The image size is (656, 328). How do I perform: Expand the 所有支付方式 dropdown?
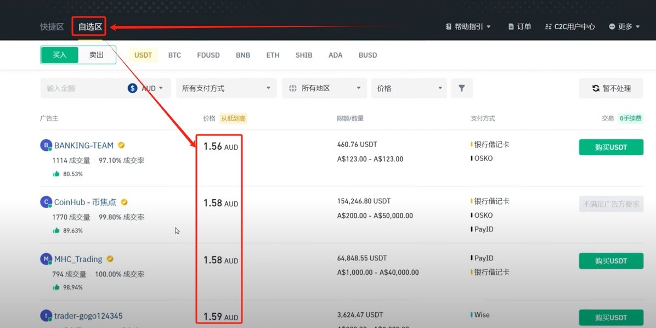[x=227, y=88]
